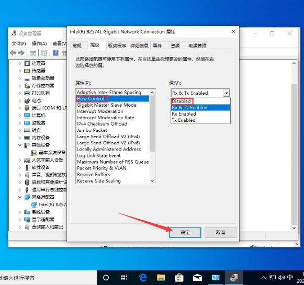Switch to the 电源管理 tab

(197, 46)
